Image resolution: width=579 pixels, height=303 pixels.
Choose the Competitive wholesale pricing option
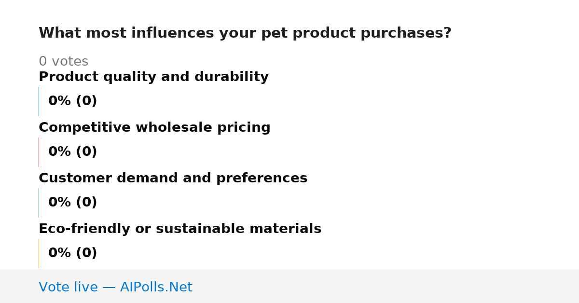[x=154, y=128]
